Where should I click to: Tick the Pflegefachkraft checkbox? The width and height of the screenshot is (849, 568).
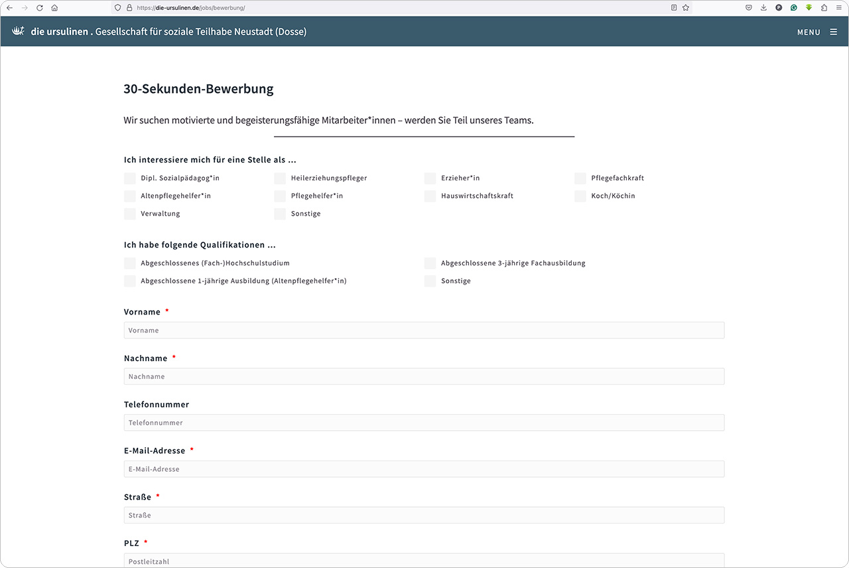[x=580, y=178]
